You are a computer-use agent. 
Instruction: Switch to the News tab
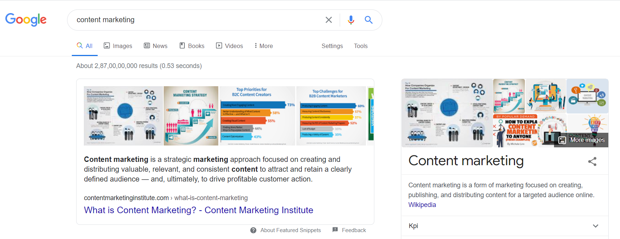[156, 46]
